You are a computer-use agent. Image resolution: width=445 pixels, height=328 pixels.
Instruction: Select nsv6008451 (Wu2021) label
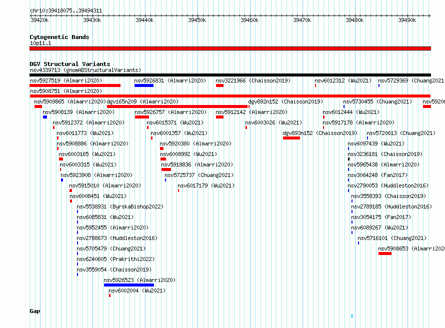pyautogui.click(x=98, y=196)
